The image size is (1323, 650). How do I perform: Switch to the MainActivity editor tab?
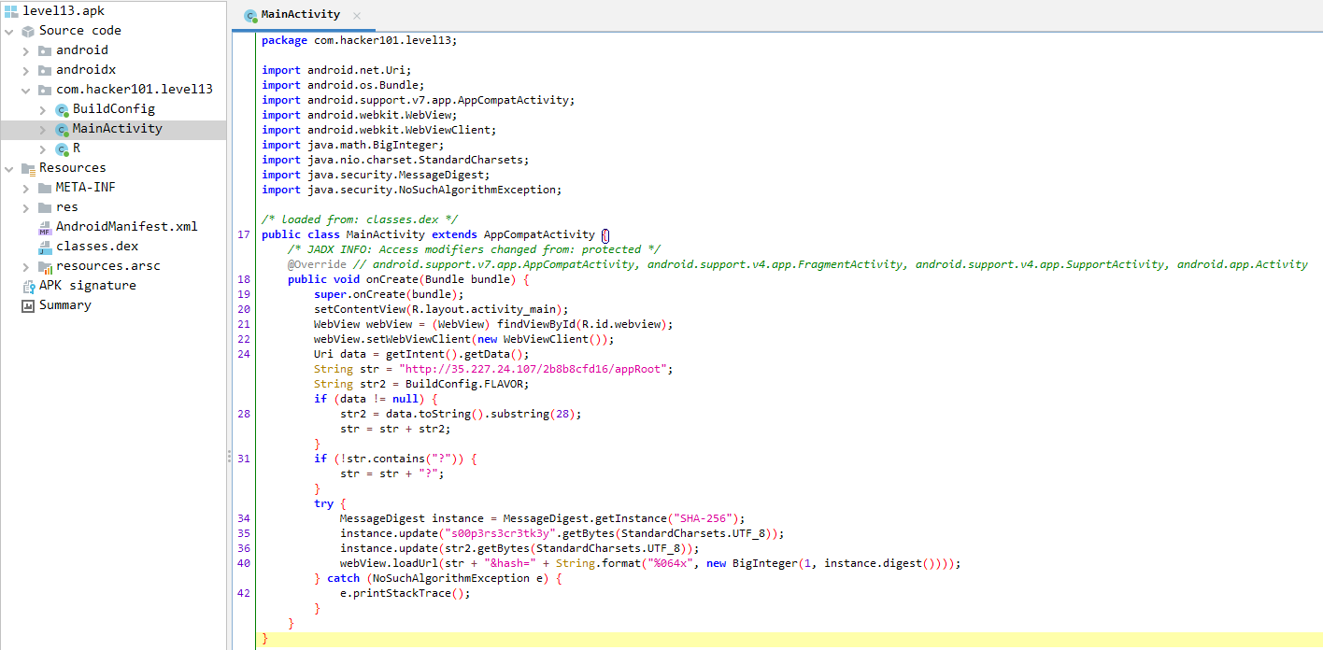point(286,15)
